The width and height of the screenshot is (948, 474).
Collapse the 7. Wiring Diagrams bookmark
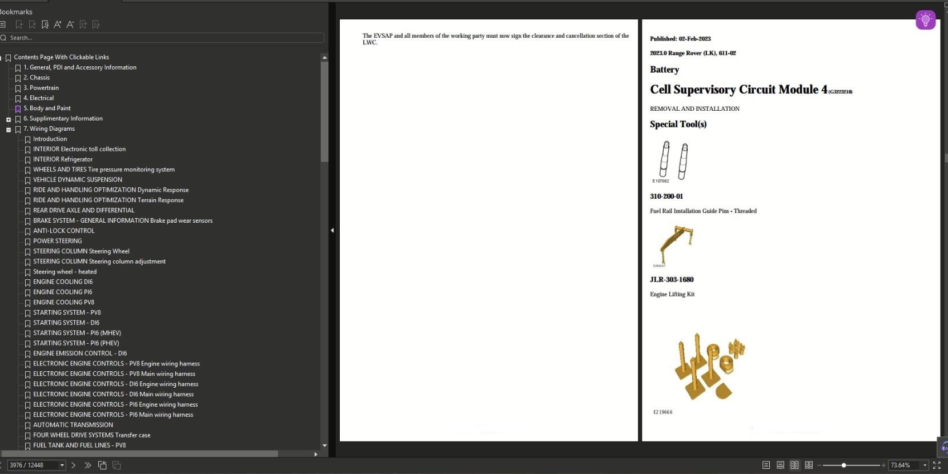9,130
